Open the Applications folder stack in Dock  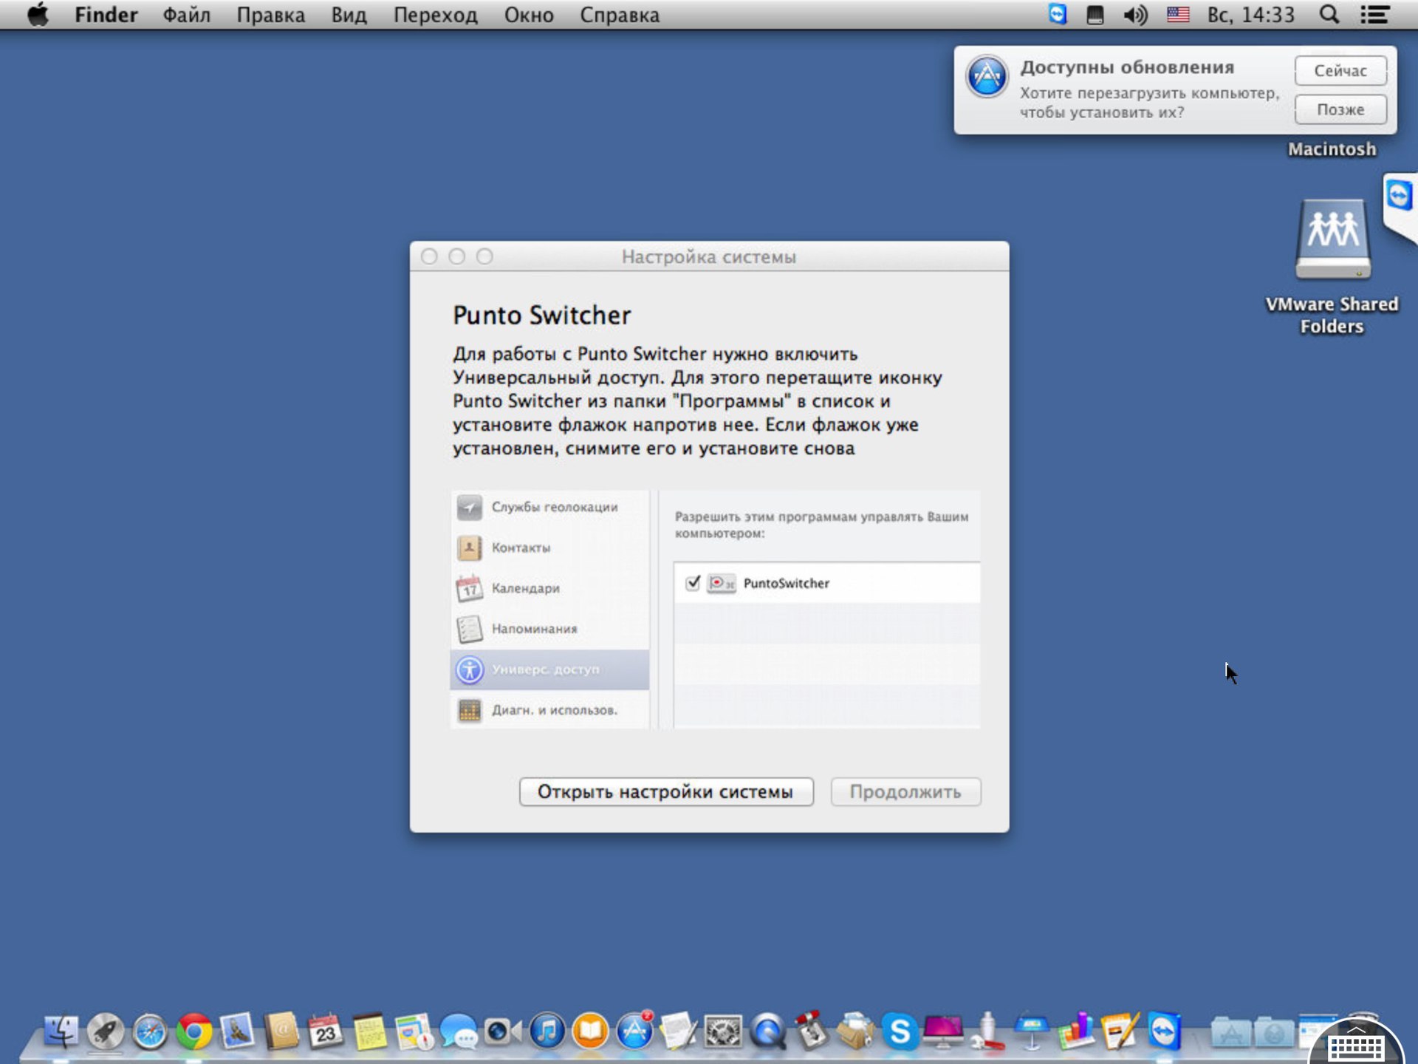[1230, 1032]
